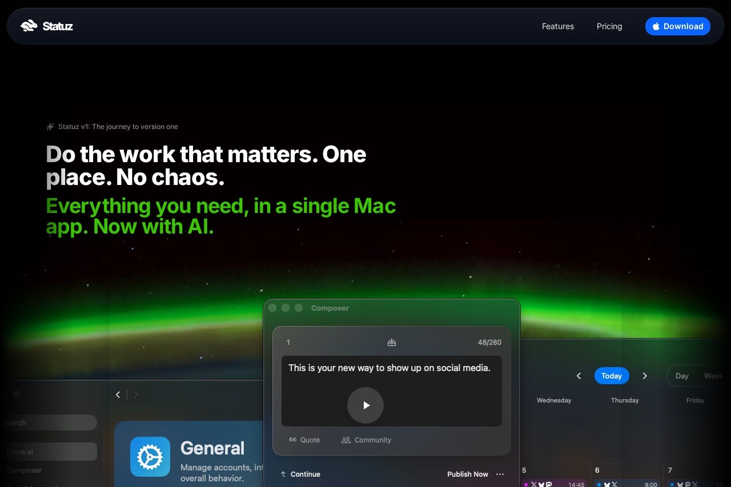Screen dimensions: 731x487
Task: Open the Features page
Action: 557,26
